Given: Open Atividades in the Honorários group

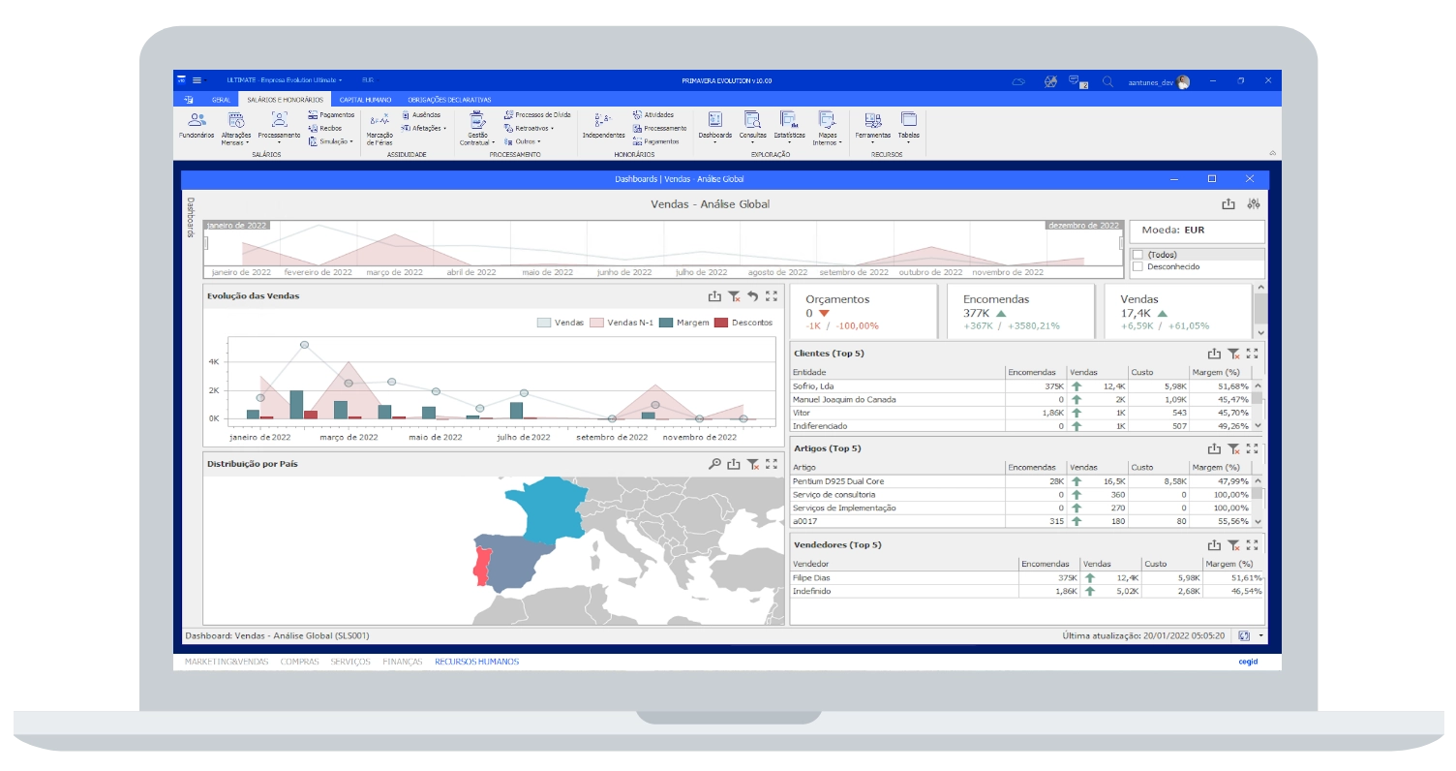Looking at the screenshot, I should tap(653, 114).
